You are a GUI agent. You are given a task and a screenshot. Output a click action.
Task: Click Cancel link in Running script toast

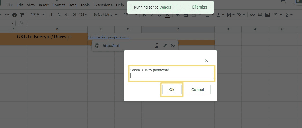165,7
